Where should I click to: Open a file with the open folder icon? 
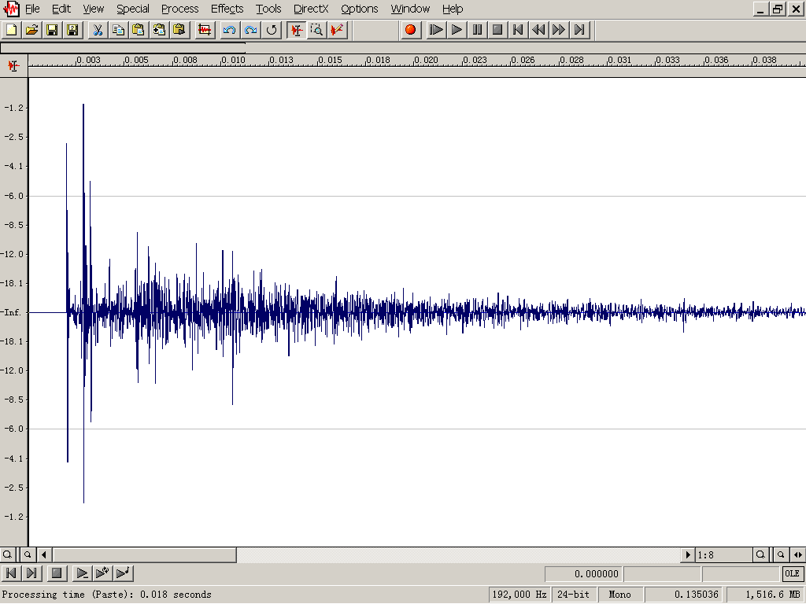click(31, 30)
